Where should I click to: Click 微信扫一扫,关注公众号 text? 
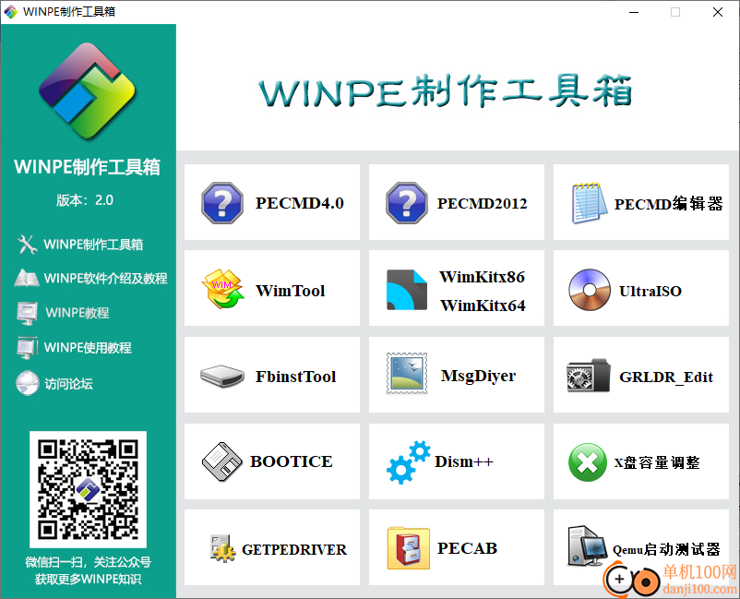89,562
